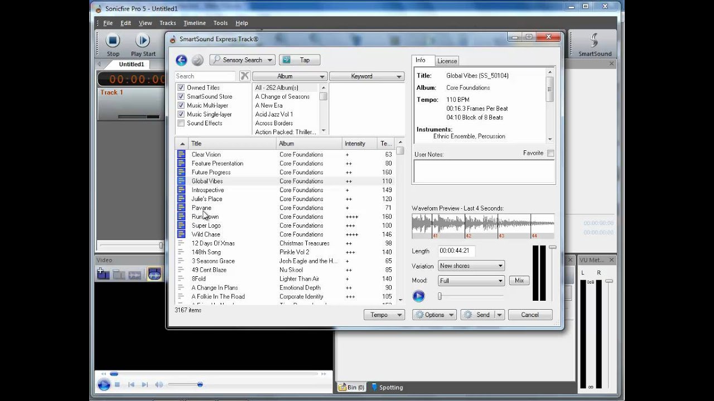The height and width of the screenshot is (401, 714).
Task: Click the Play Start icon in main toolbar
Action: 143,40
